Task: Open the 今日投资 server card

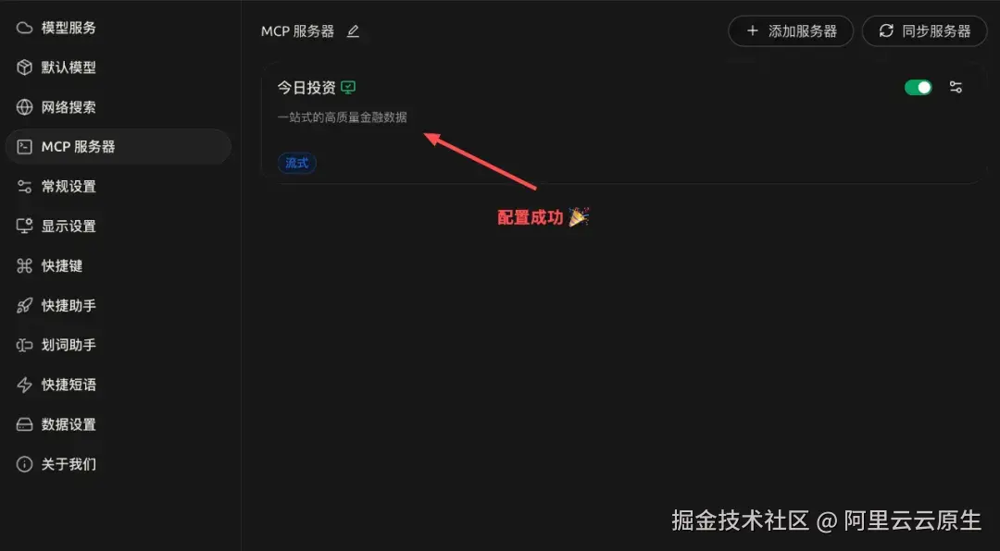Action: (624, 123)
